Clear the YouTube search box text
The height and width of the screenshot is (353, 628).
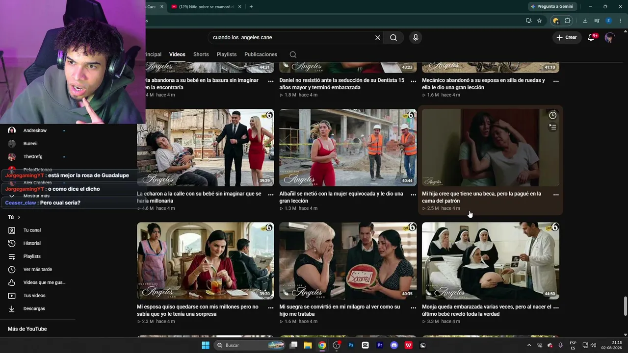click(378, 38)
